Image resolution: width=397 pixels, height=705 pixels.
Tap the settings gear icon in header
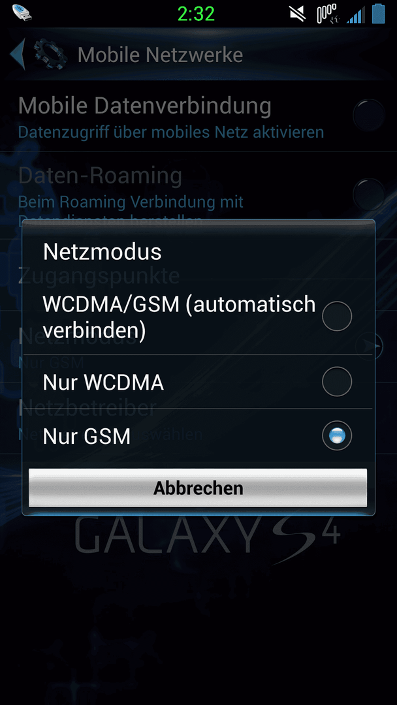click(x=51, y=55)
